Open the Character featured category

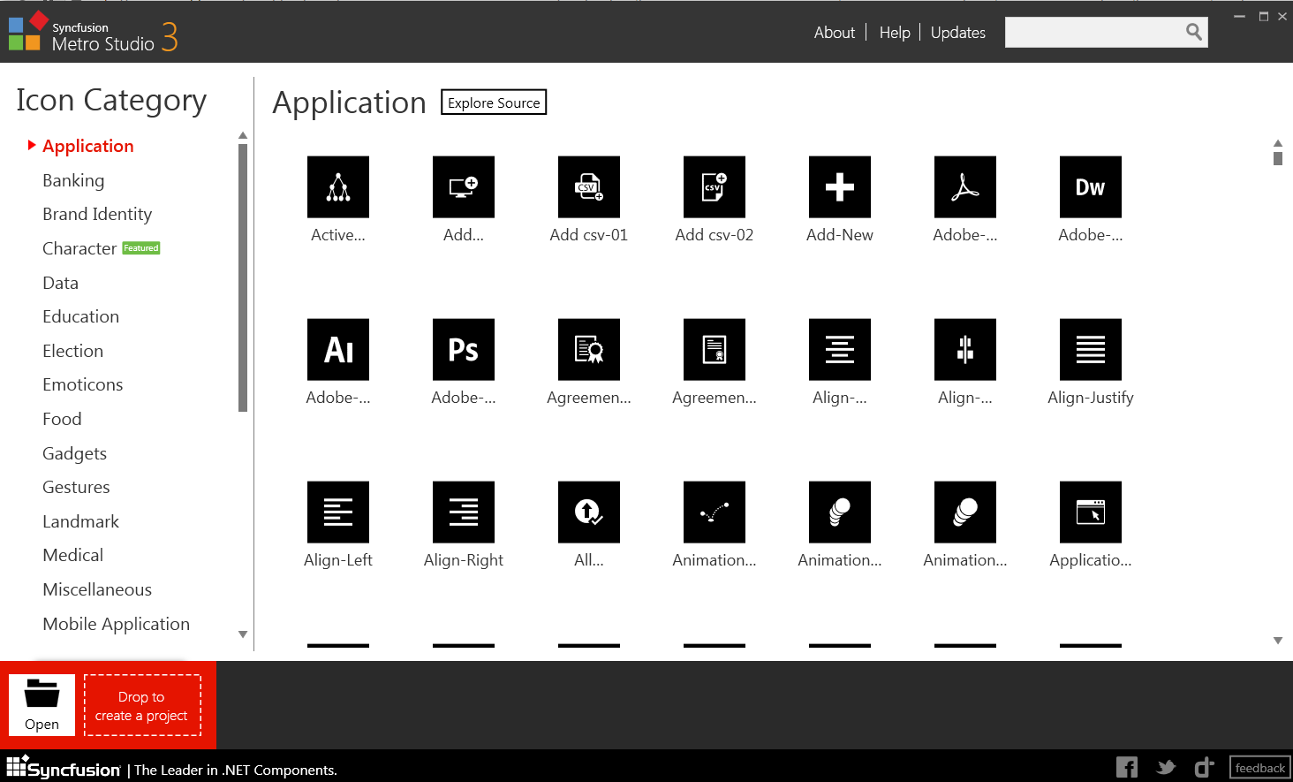click(101, 248)
